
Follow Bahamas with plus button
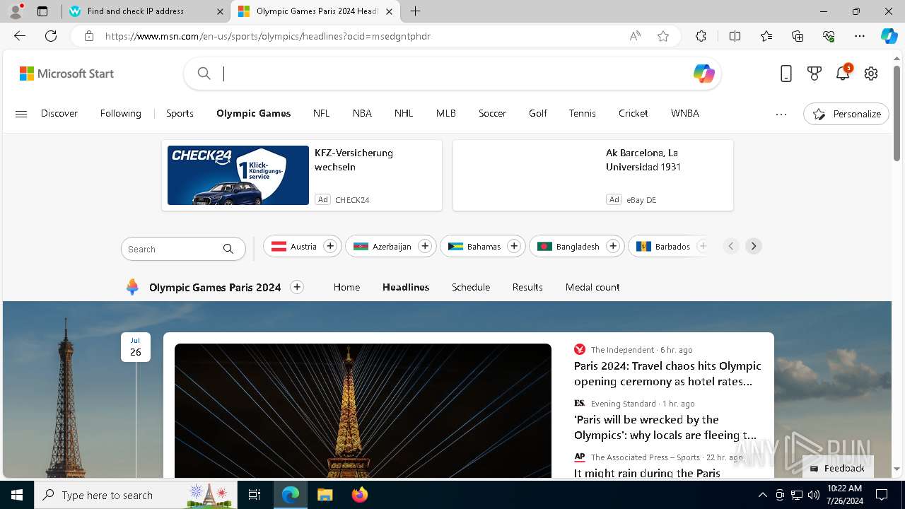(x=514, y=246)
